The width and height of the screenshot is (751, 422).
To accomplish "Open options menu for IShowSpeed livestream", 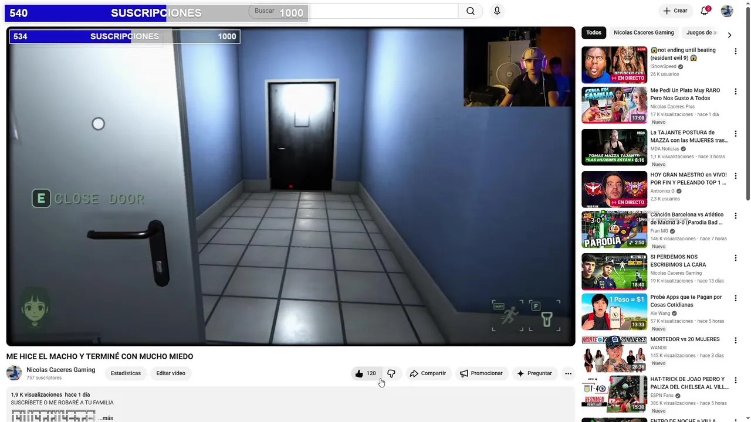I will [x=735, y=52].
